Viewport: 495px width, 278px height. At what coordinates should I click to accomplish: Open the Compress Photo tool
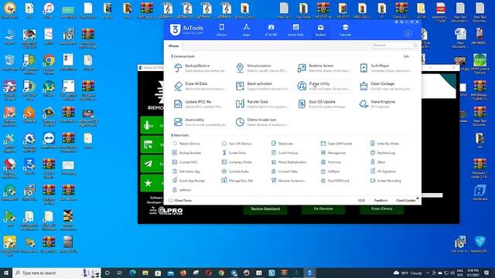(237, 162)
